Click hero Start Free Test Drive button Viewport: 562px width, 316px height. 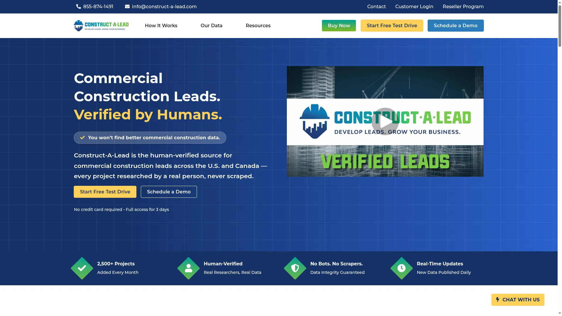tap(105, 192)
